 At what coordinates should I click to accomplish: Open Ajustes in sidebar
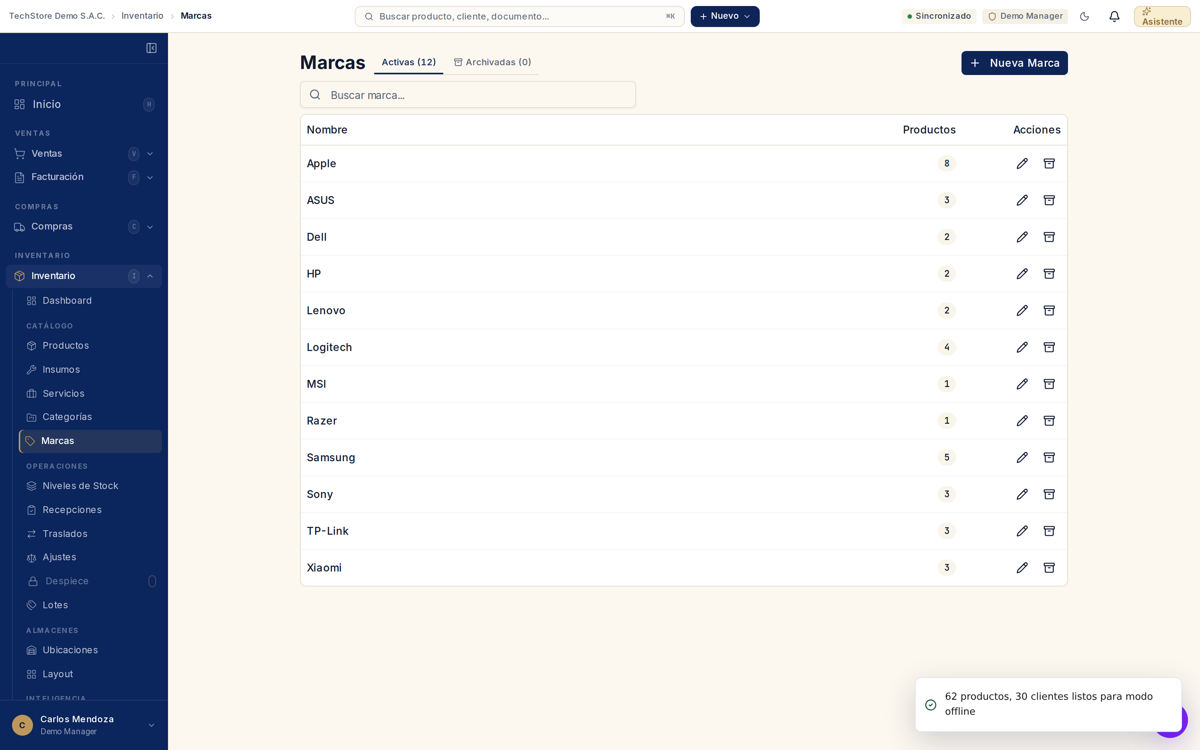pos(90,558)
